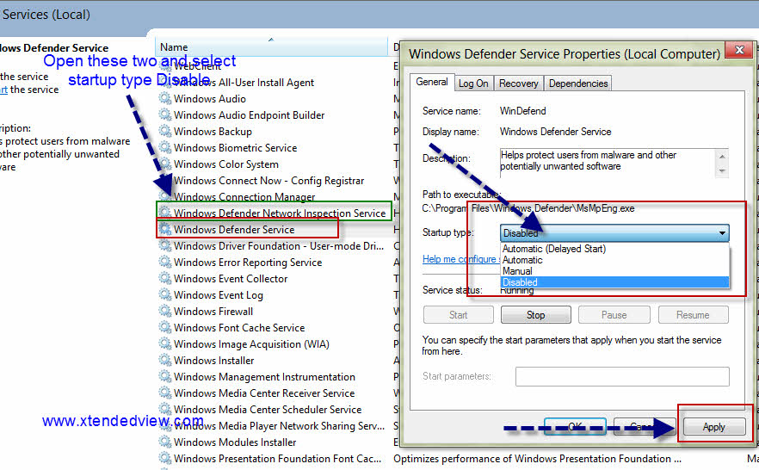Select Windows Defender Network Inspection Service row

[274, 213]
